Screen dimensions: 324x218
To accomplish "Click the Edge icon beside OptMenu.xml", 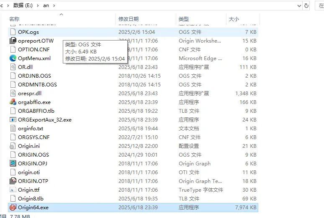I will [x=13, y=58].
